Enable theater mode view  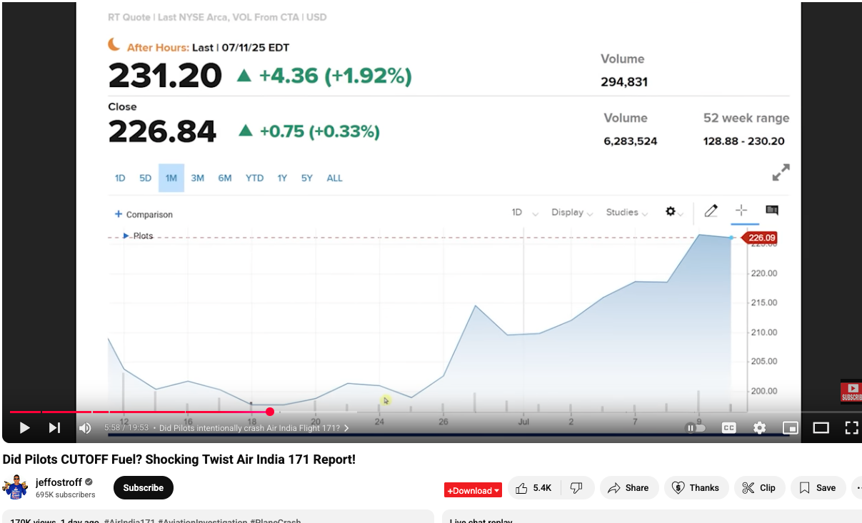point(821,428)
